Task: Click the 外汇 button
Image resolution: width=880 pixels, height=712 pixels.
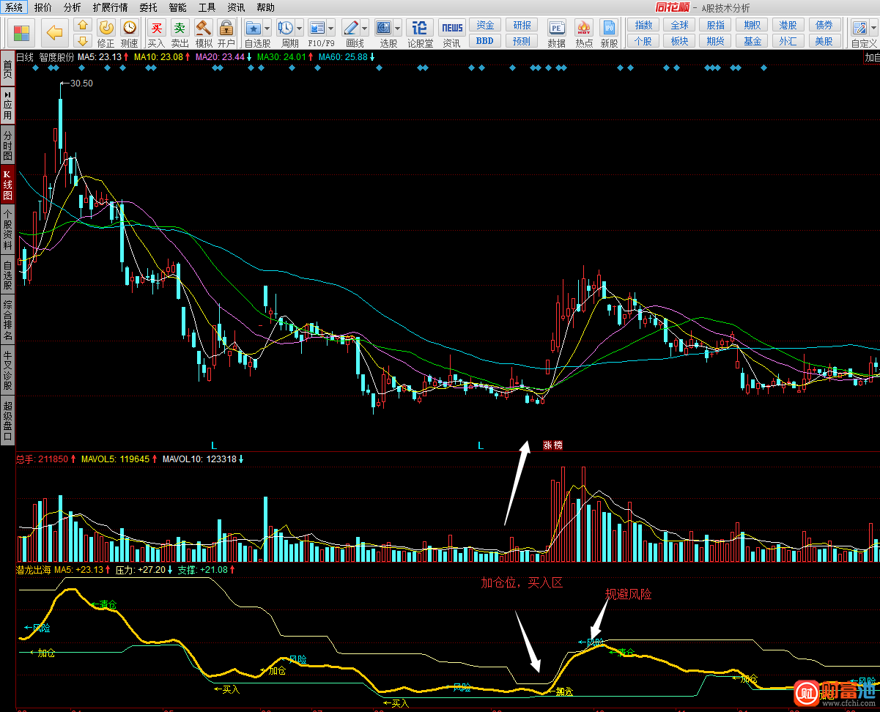Action: tap(788, 41)
